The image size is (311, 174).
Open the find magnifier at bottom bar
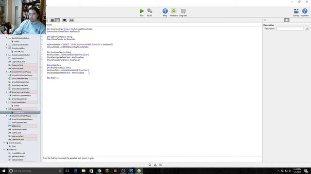coord(150,165)
